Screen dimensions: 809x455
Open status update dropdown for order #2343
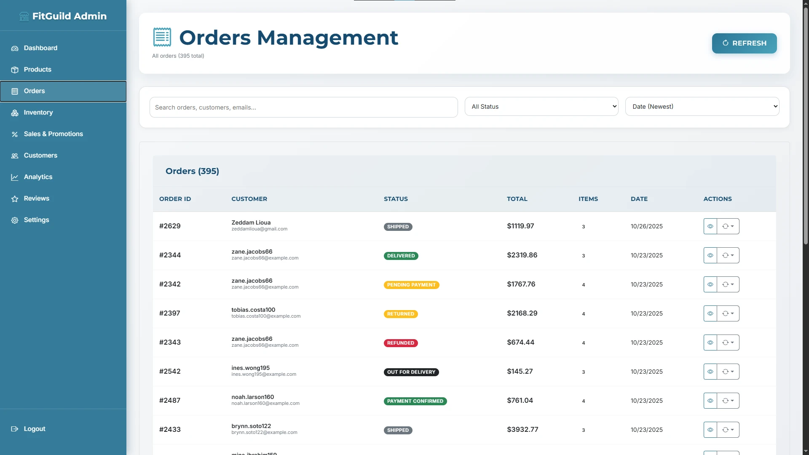point(728,343)
